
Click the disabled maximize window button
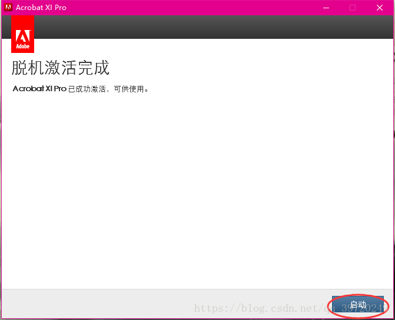[x=353, y=8]
